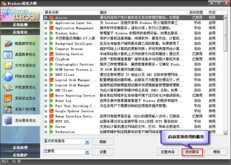
Task: Sort by 服务名称 column header
Action: point(71,12)
